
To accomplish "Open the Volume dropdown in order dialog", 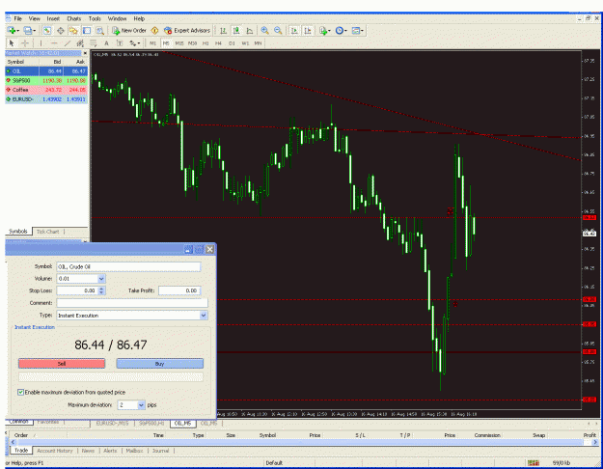I will (x=101, y=279).
